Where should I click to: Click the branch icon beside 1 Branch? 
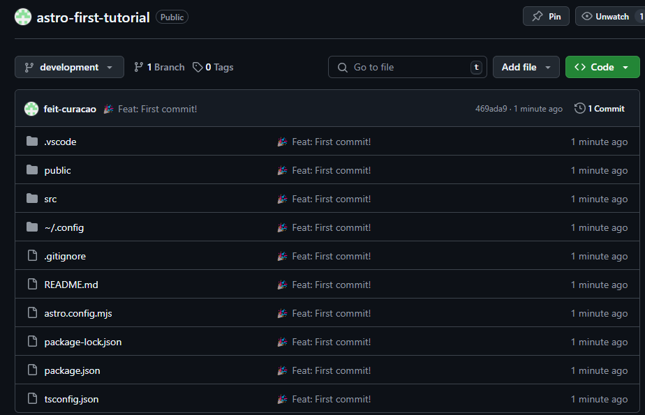pyautogui.click(x=138, y=67)
